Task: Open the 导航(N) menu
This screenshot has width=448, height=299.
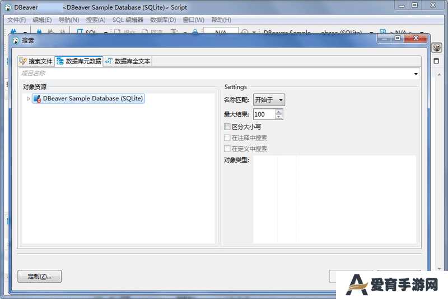Action: 68,20
